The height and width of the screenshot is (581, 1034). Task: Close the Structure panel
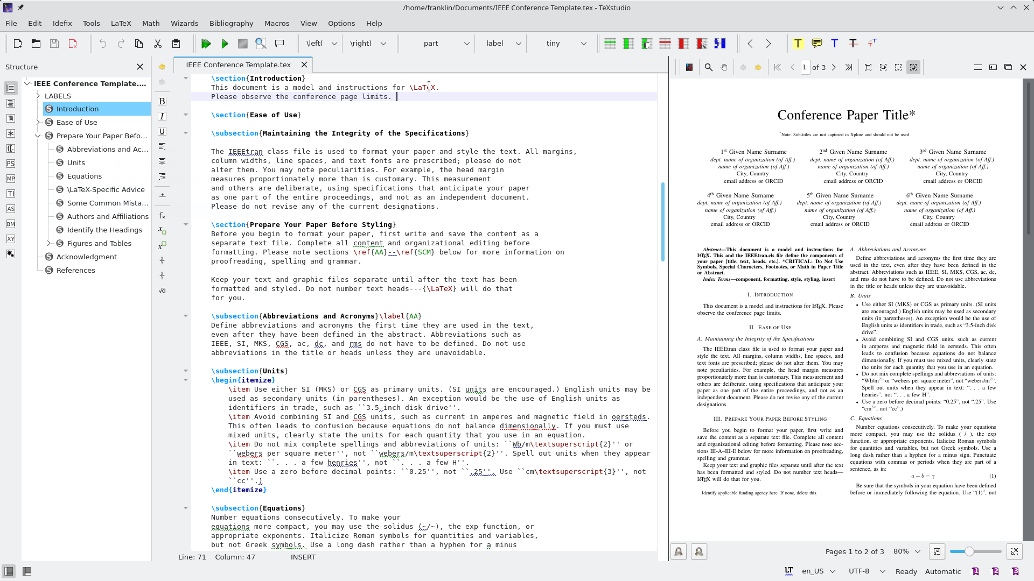(x=140, y=67)
